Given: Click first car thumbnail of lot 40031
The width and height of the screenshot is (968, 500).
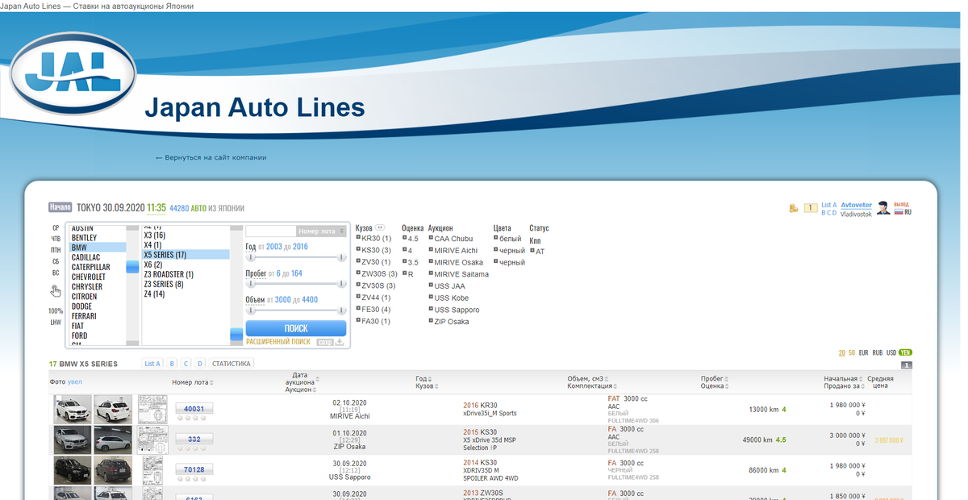Looking at the screenshot, I should coord(72,410).
